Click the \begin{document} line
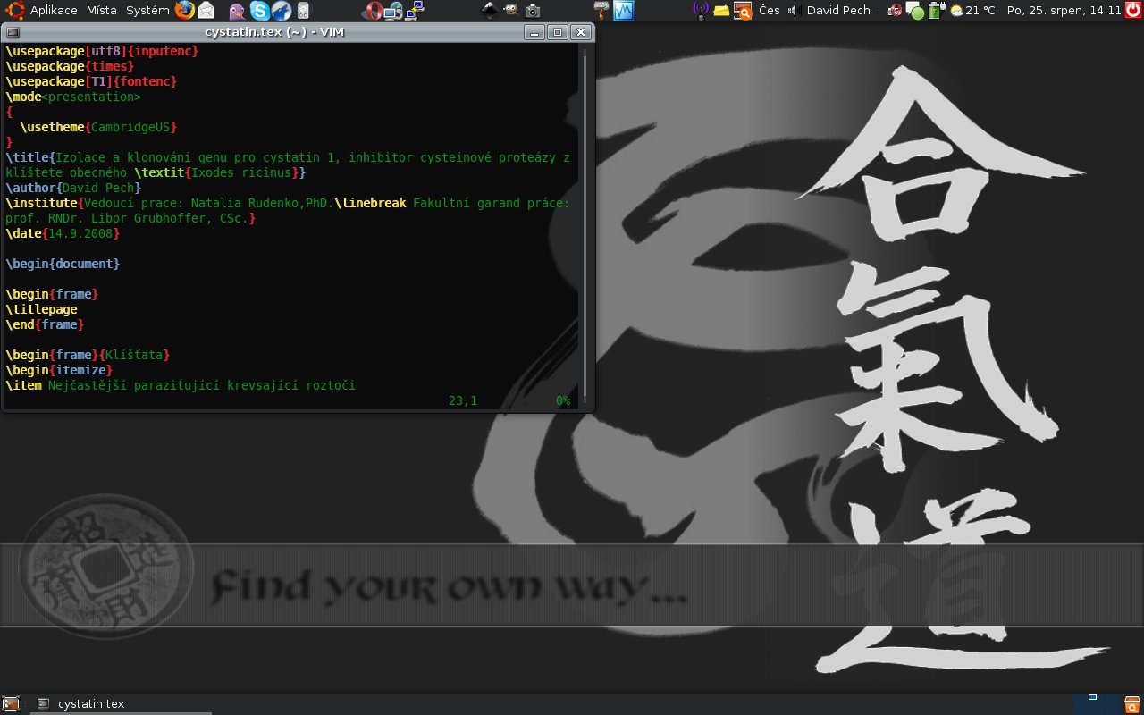Image resolution: width=1144 pixels, height=715 pixels. pyautogui.click(x=63, y=264)
